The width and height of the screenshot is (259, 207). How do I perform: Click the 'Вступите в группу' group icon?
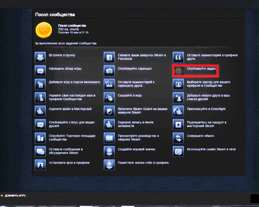pos(40,57)
